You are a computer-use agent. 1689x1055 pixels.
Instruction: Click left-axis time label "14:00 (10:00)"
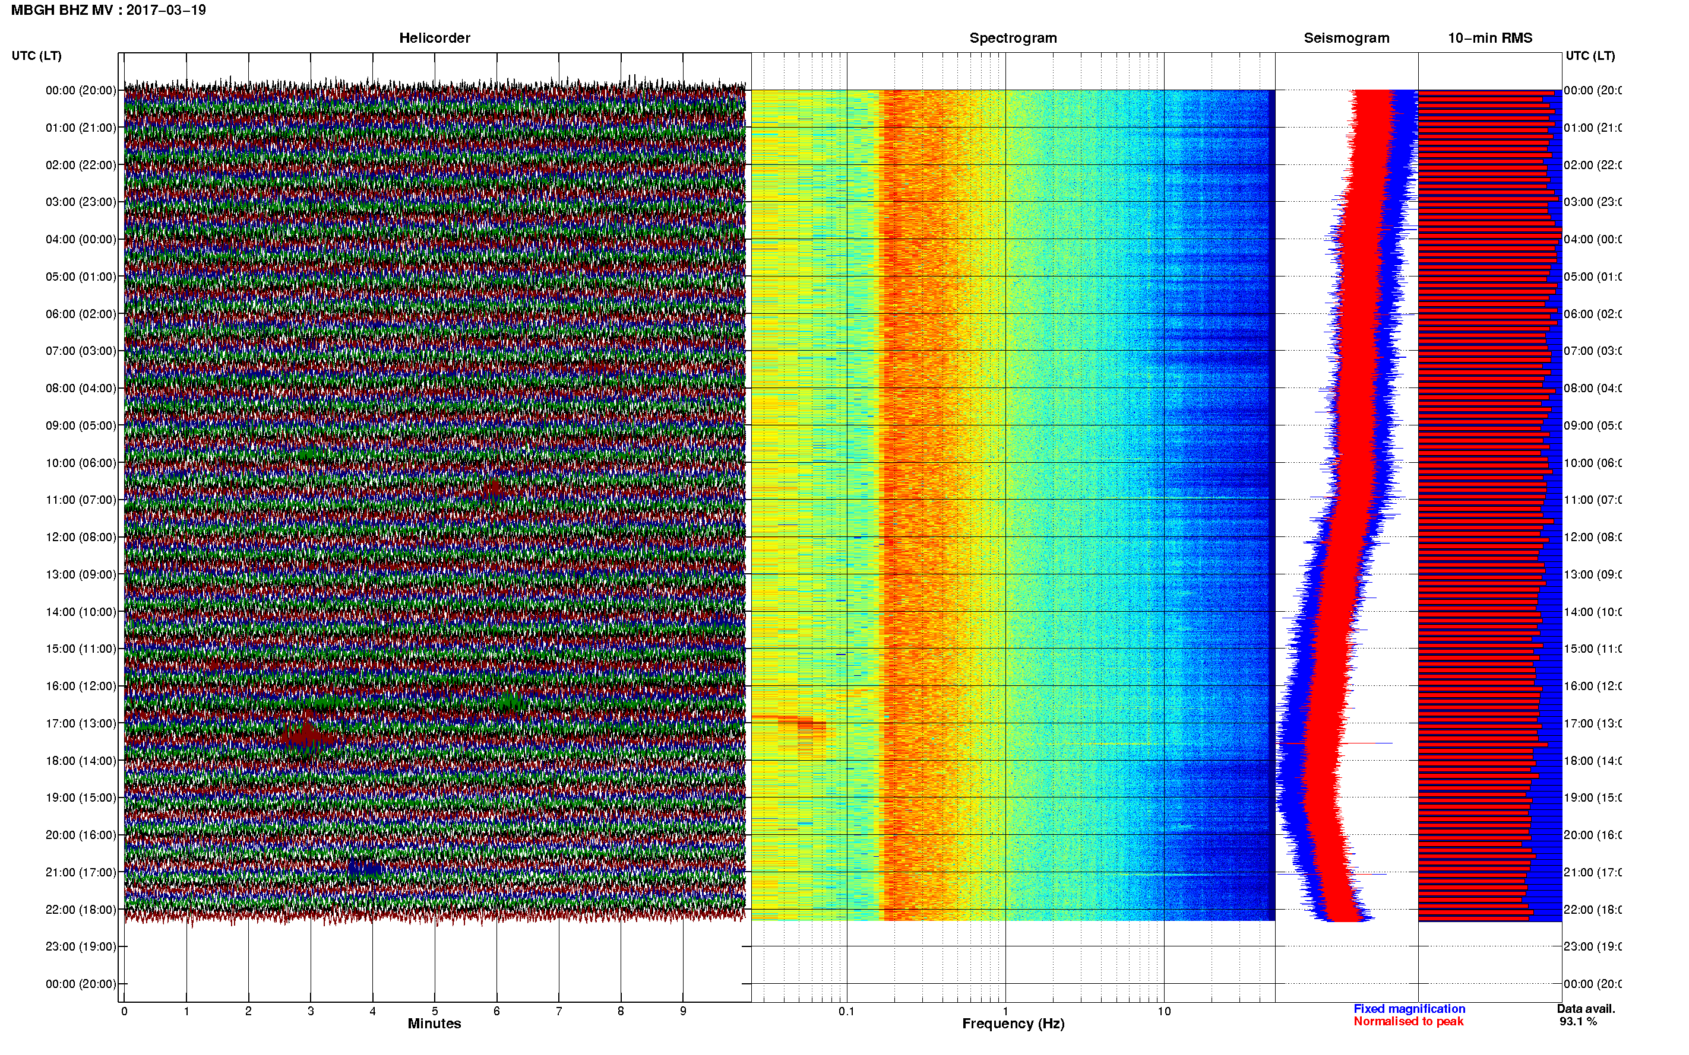(x=81, y=612)
